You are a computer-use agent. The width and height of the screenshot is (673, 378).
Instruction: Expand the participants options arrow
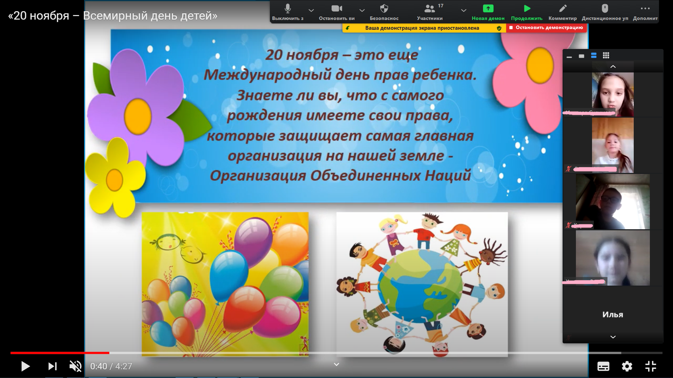[x=463, y=10]
